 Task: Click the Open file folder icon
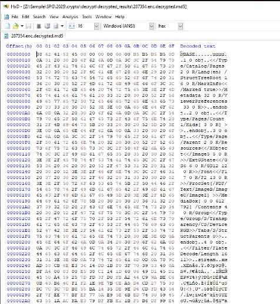click(15, 26)
